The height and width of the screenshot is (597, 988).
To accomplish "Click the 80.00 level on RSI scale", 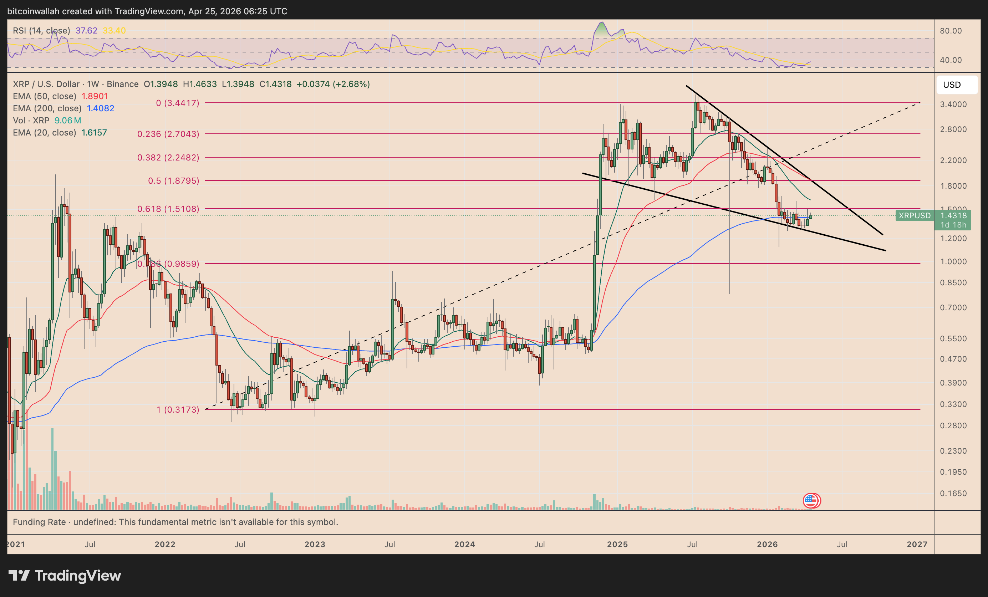I will coord(951,31).
